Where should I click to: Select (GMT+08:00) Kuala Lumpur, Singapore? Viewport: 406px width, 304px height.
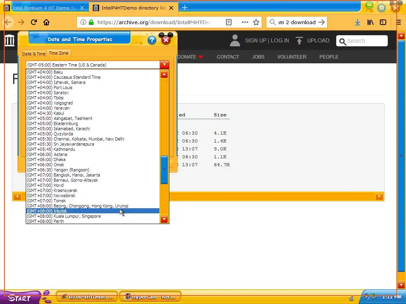(x=93, y=216)
